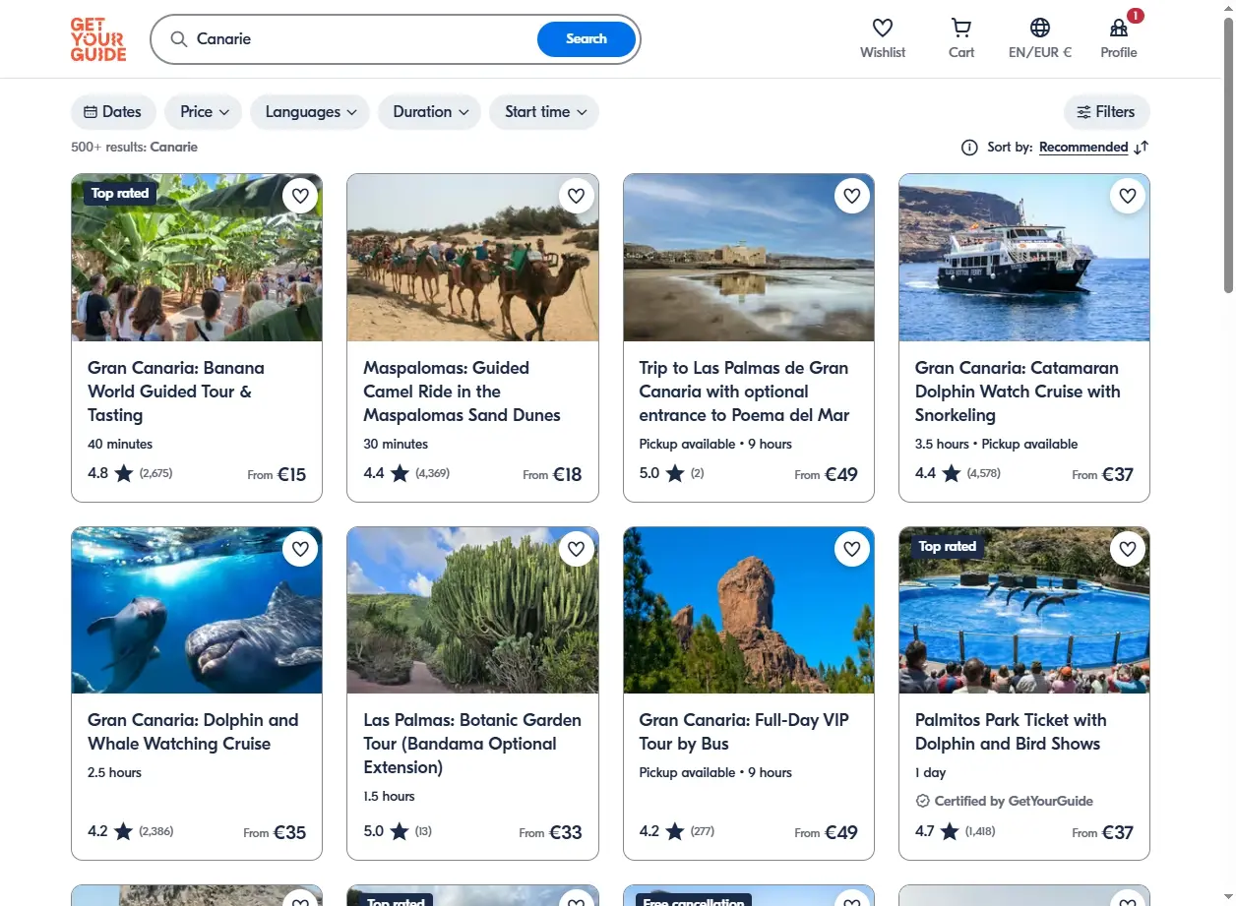Click the From €35 price
This screenshot has width=1236, height=906.
tap(275, 832)
